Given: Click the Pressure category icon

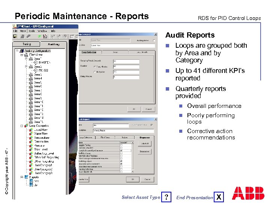Looking at the screenshot, I should tap(31, 145).
